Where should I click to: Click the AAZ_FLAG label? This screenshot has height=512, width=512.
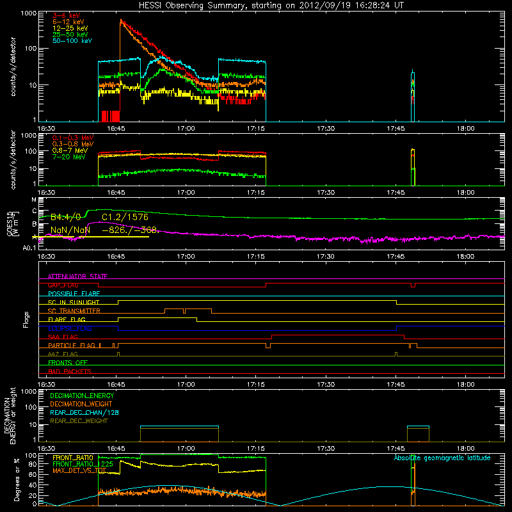[x=63, y=354]
